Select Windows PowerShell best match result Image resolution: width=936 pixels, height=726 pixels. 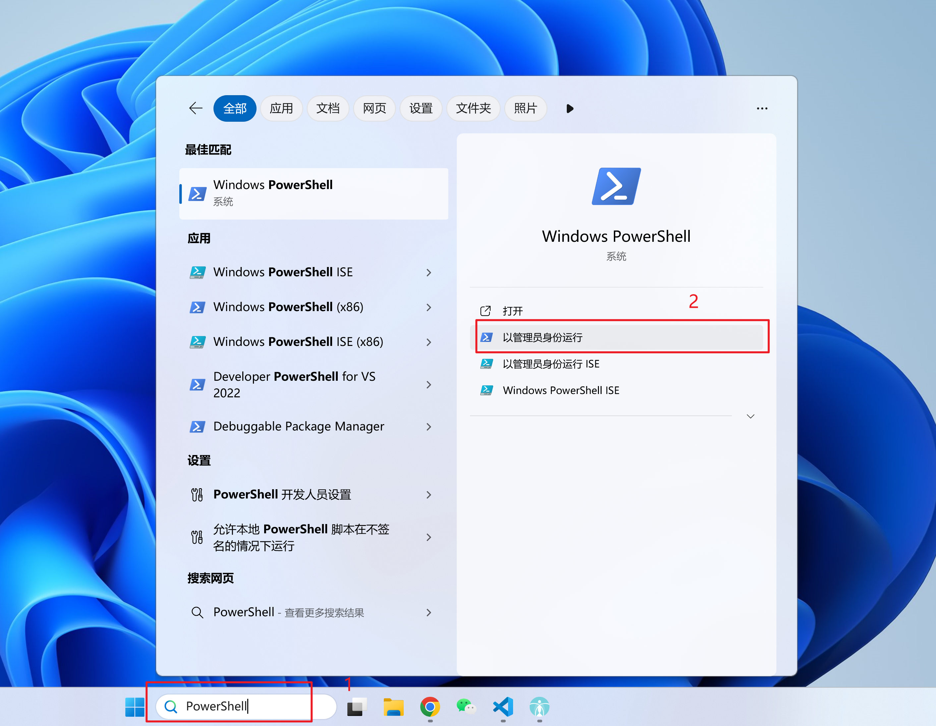314,193
